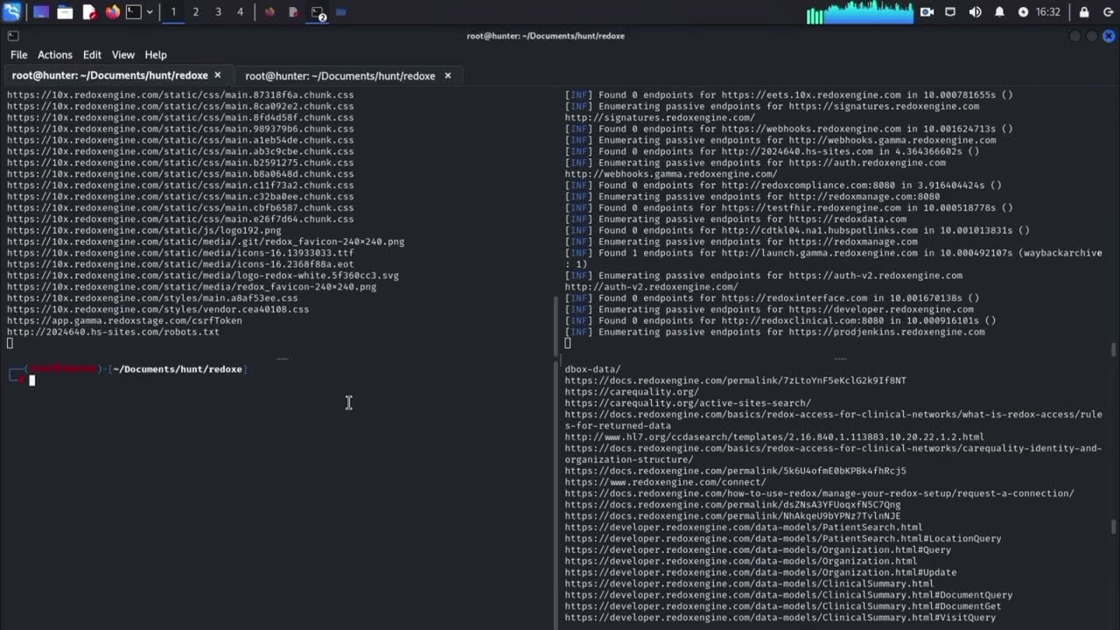
Task: Switch to workspace 1
Action: [x=173, y=12]
